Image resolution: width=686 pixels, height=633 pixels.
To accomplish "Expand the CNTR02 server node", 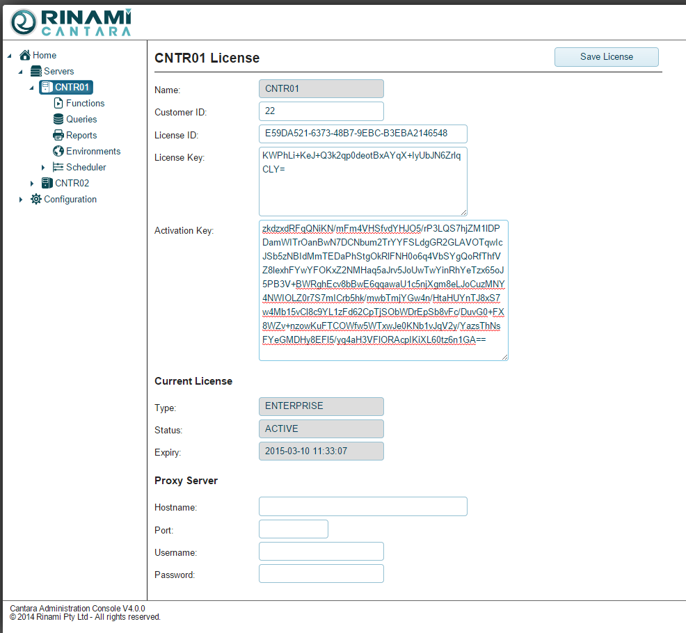I will tap(32, 184).
